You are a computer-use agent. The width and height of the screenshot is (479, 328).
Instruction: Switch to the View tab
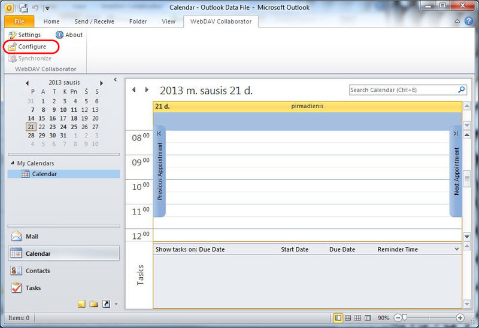click(169, 22)
